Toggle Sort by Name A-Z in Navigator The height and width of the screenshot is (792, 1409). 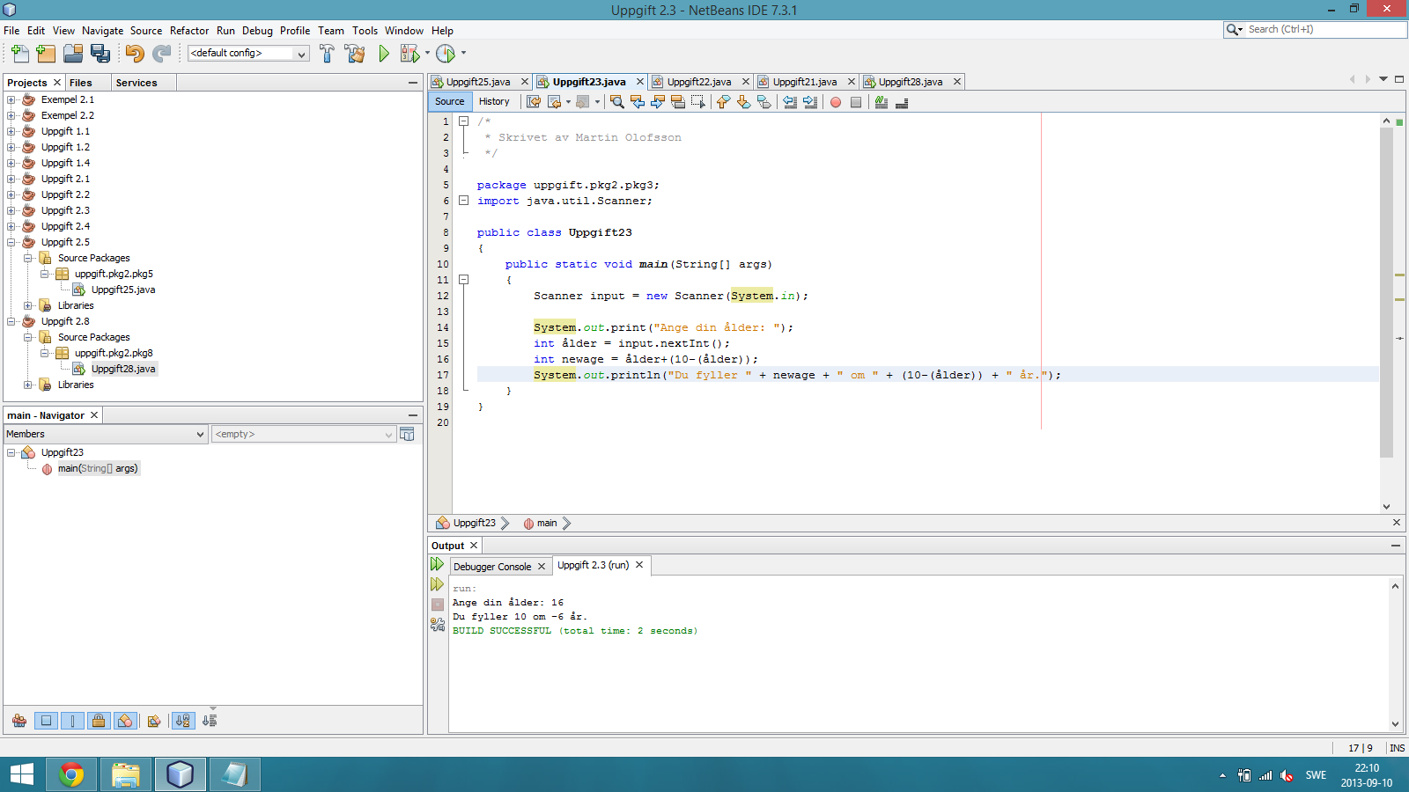point(182,721)
